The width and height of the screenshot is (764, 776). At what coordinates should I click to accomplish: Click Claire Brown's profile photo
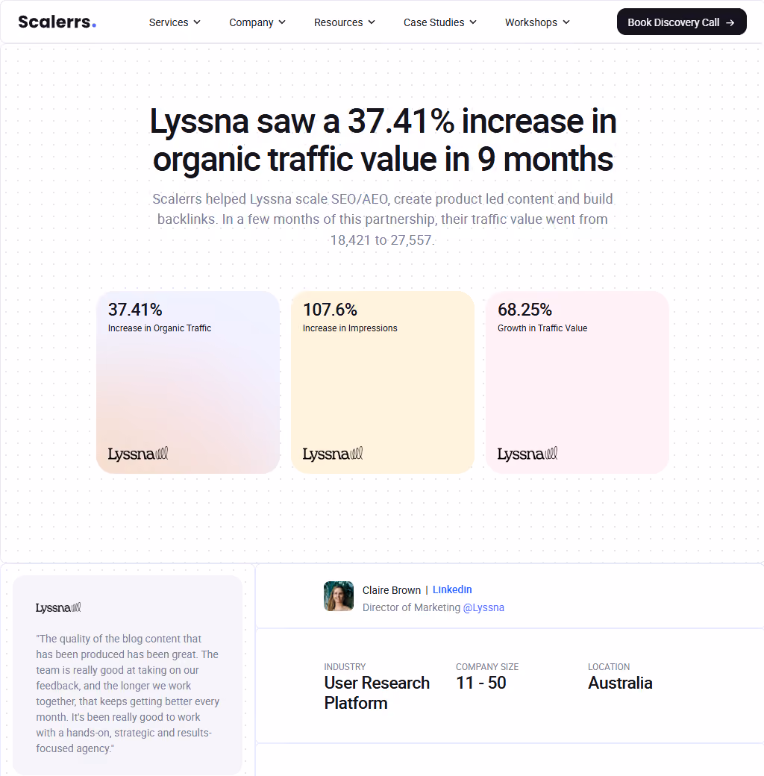coord(339,596)
